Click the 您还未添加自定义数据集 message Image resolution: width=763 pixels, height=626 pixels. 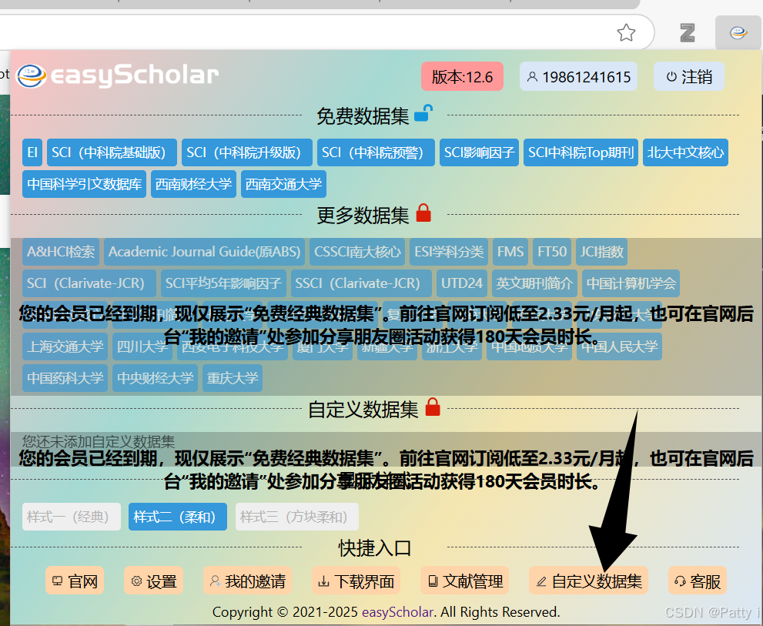pyautogui.click(x=99, y=441)
